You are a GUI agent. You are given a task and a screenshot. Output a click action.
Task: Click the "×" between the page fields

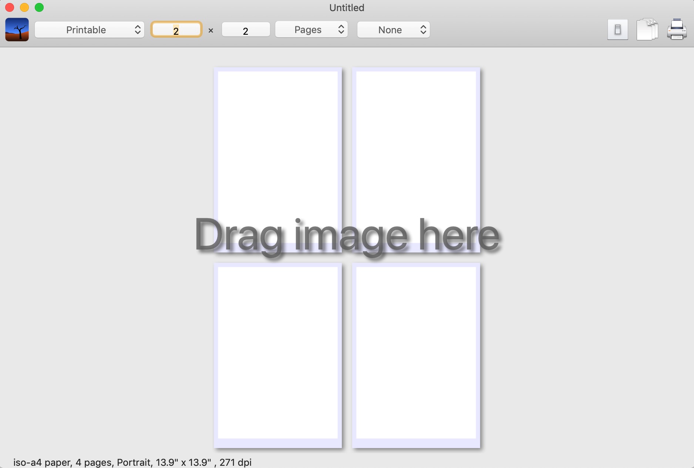(x=211, y=30)
